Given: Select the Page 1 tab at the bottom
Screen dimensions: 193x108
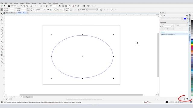Looking at the screenshot, I should [28, 97].
